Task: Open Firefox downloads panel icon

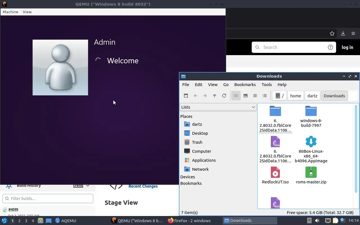Action: [343, 33]
